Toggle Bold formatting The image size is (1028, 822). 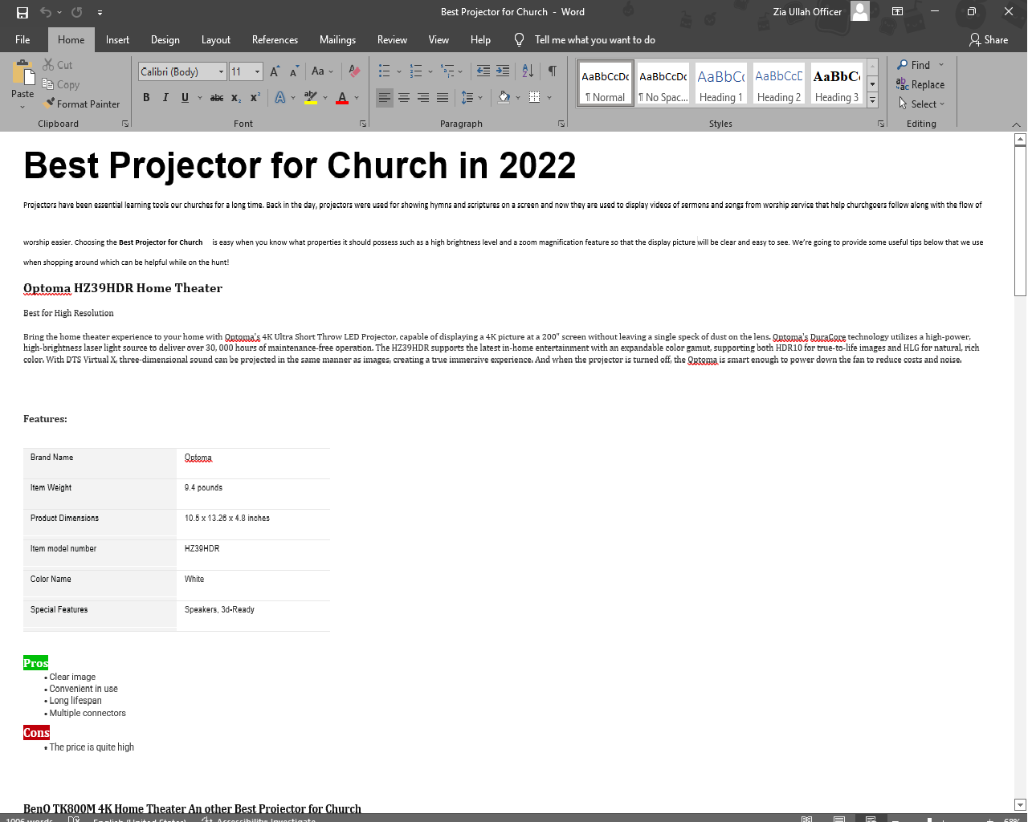146,98
